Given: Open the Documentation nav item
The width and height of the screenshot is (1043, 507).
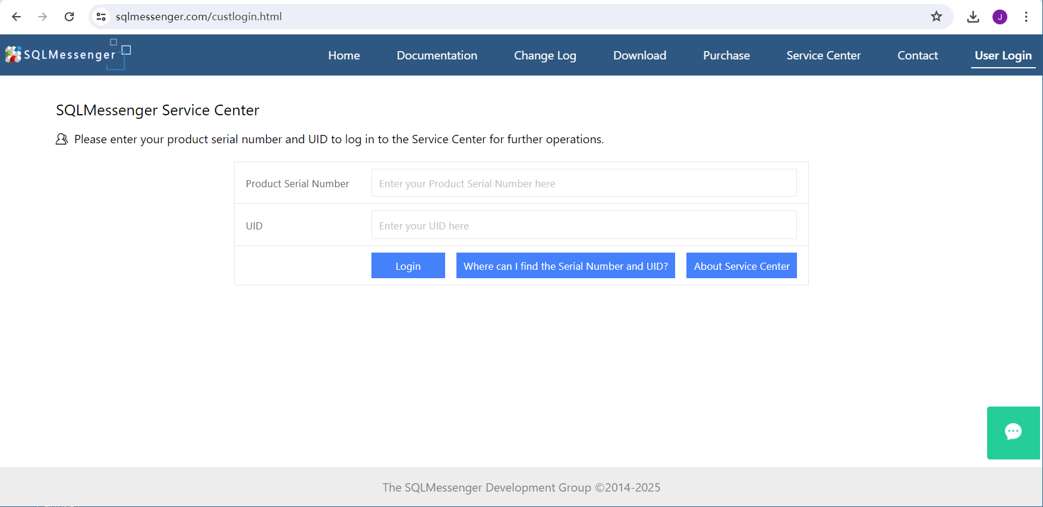Looking at the screenshot, I should (437, 55).
